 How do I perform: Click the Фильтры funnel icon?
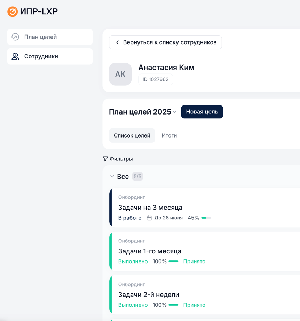(x=105, y=159)
